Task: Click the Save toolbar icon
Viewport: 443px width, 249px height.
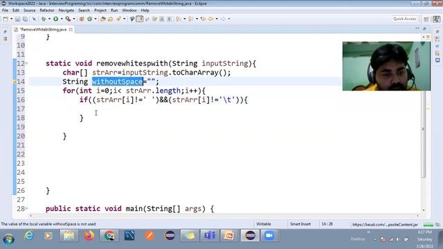Action: [x=17, y=19]
